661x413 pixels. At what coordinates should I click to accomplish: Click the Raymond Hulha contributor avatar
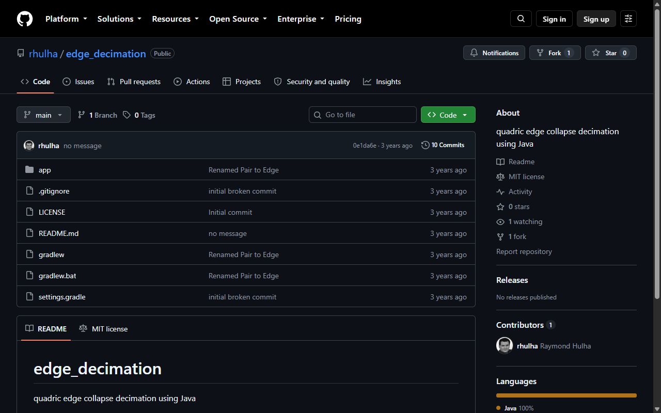pyautogui.click(x=505, y=346)
